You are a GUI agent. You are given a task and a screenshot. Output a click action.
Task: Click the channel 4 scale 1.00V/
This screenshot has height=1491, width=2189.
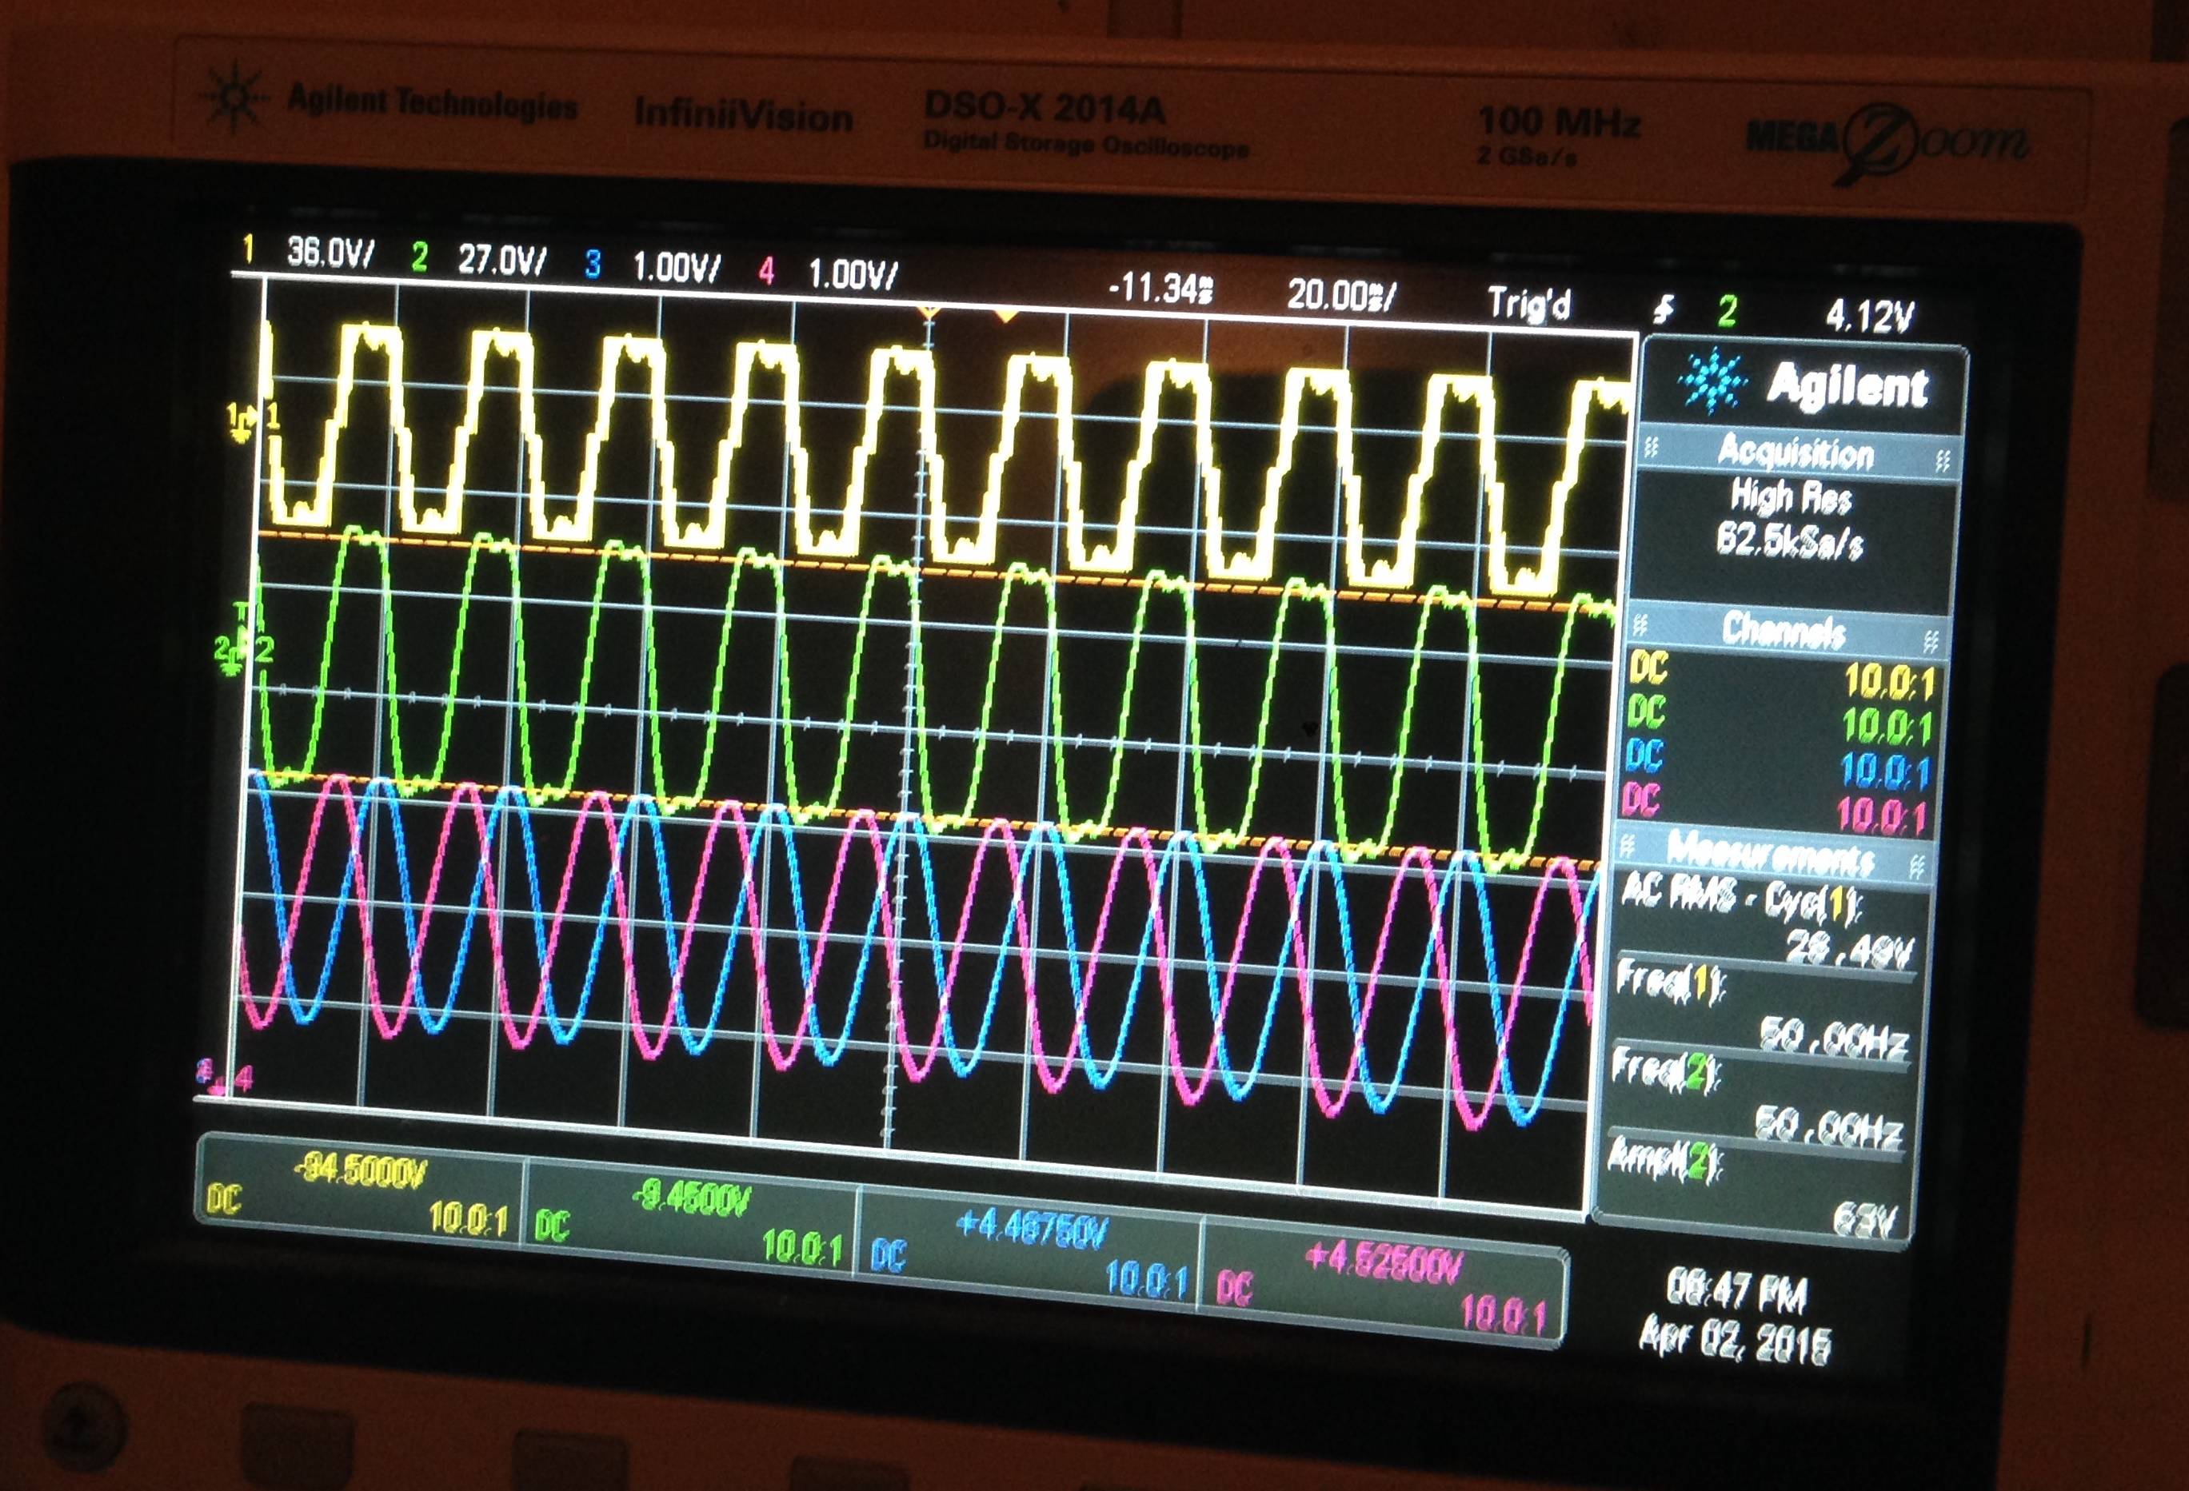(853, 274)
